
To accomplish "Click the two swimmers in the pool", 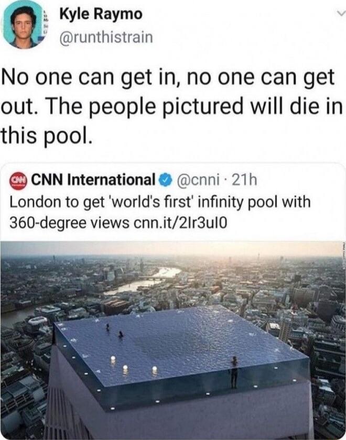I will tap(114, 331).
